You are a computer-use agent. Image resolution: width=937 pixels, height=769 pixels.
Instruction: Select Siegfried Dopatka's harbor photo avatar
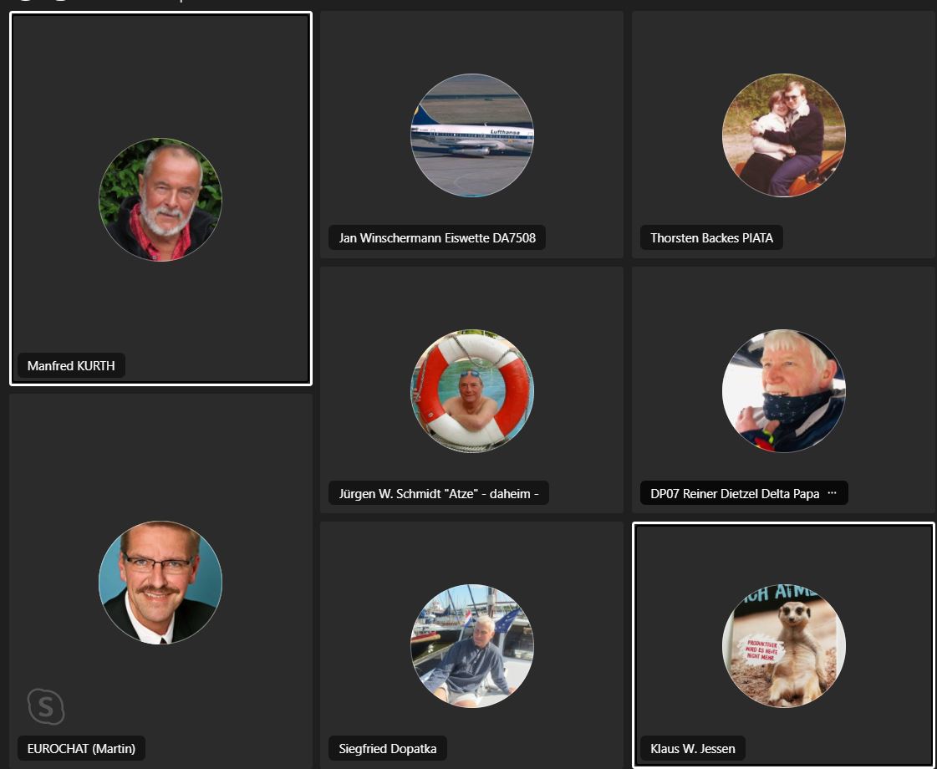click(x=472, y=646)
